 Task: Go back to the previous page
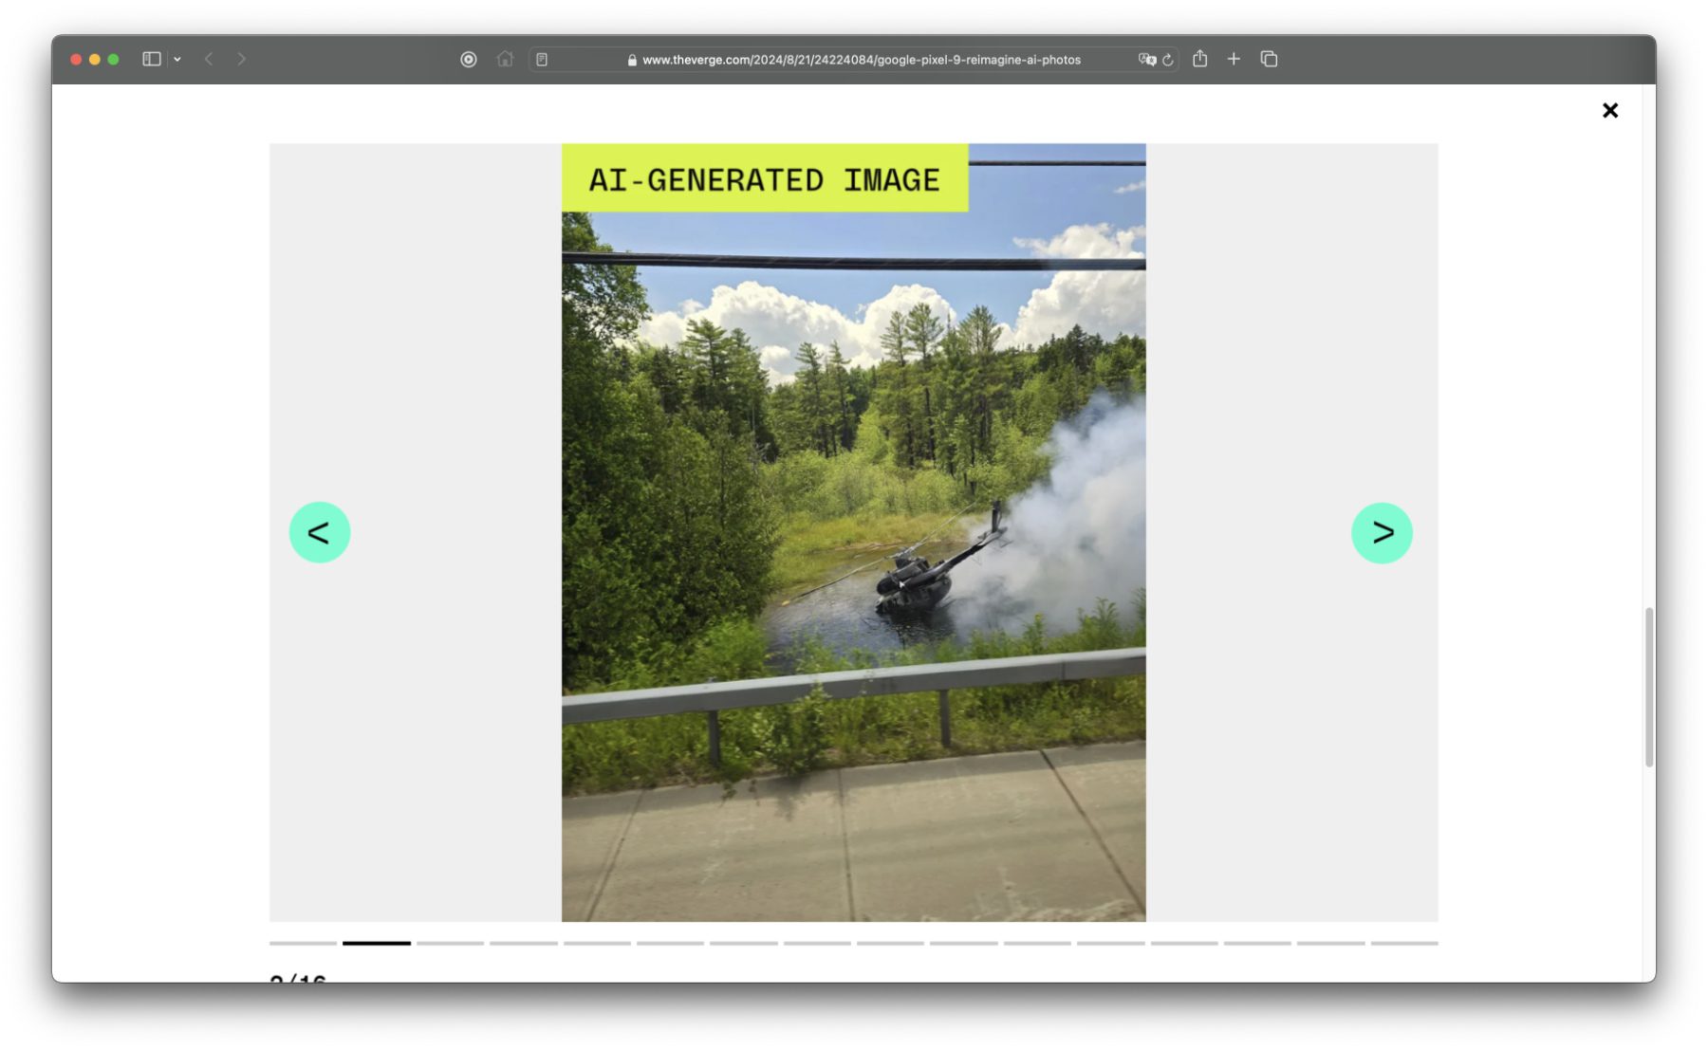(209, 59)
